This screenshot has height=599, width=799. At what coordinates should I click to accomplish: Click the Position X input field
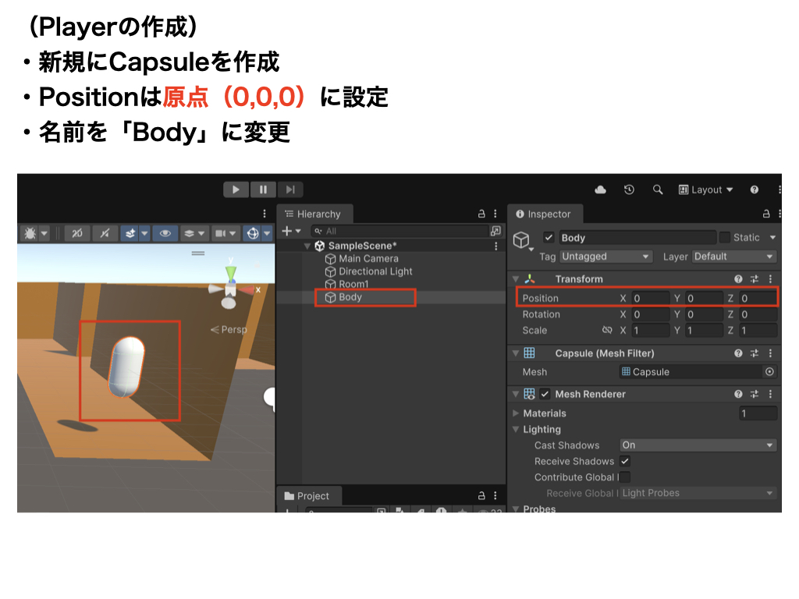click(x=649, y=298)
